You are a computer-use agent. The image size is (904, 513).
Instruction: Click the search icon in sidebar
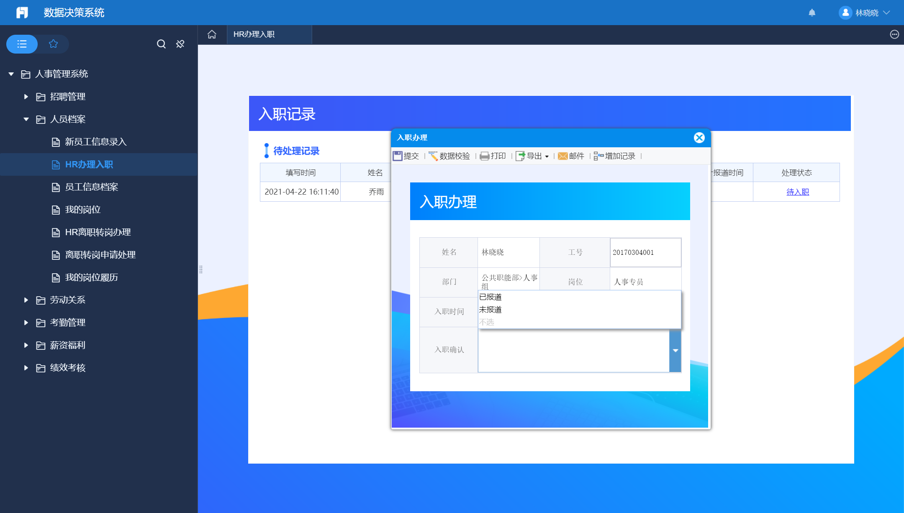tap(161, 44)
